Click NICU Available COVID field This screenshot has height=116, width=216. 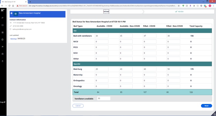pyautogui.click(x=102, y=41)
